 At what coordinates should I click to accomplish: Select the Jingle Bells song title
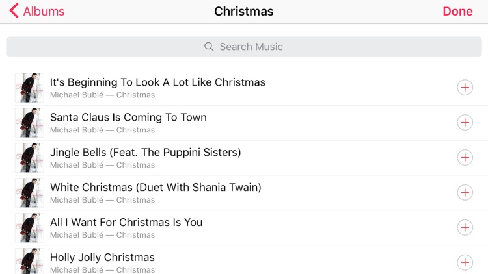(x=145, y=152)
